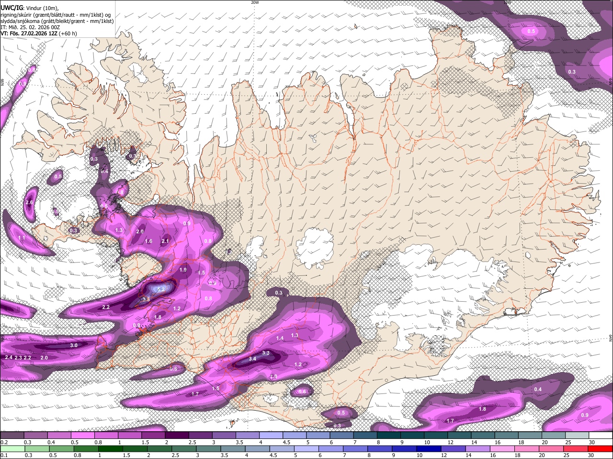Pick the light lavender upper swatch labeled 4
Screen dimensions: 613x459
click(271, 436)
